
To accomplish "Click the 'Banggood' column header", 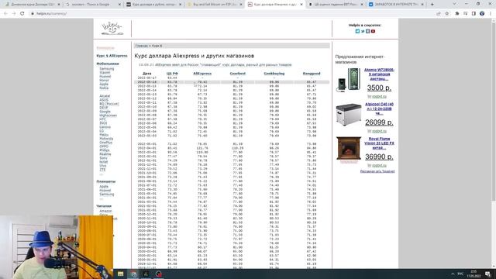I will 312,74.
